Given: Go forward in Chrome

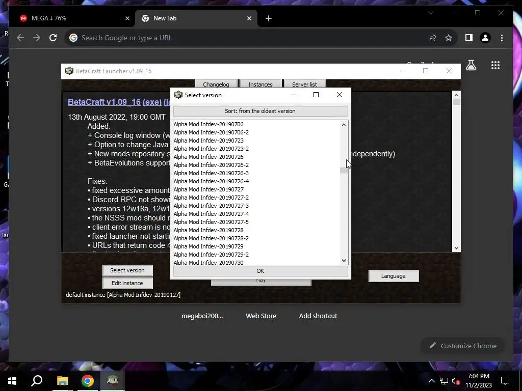Looking at the screenshot, I should [37, 38].
